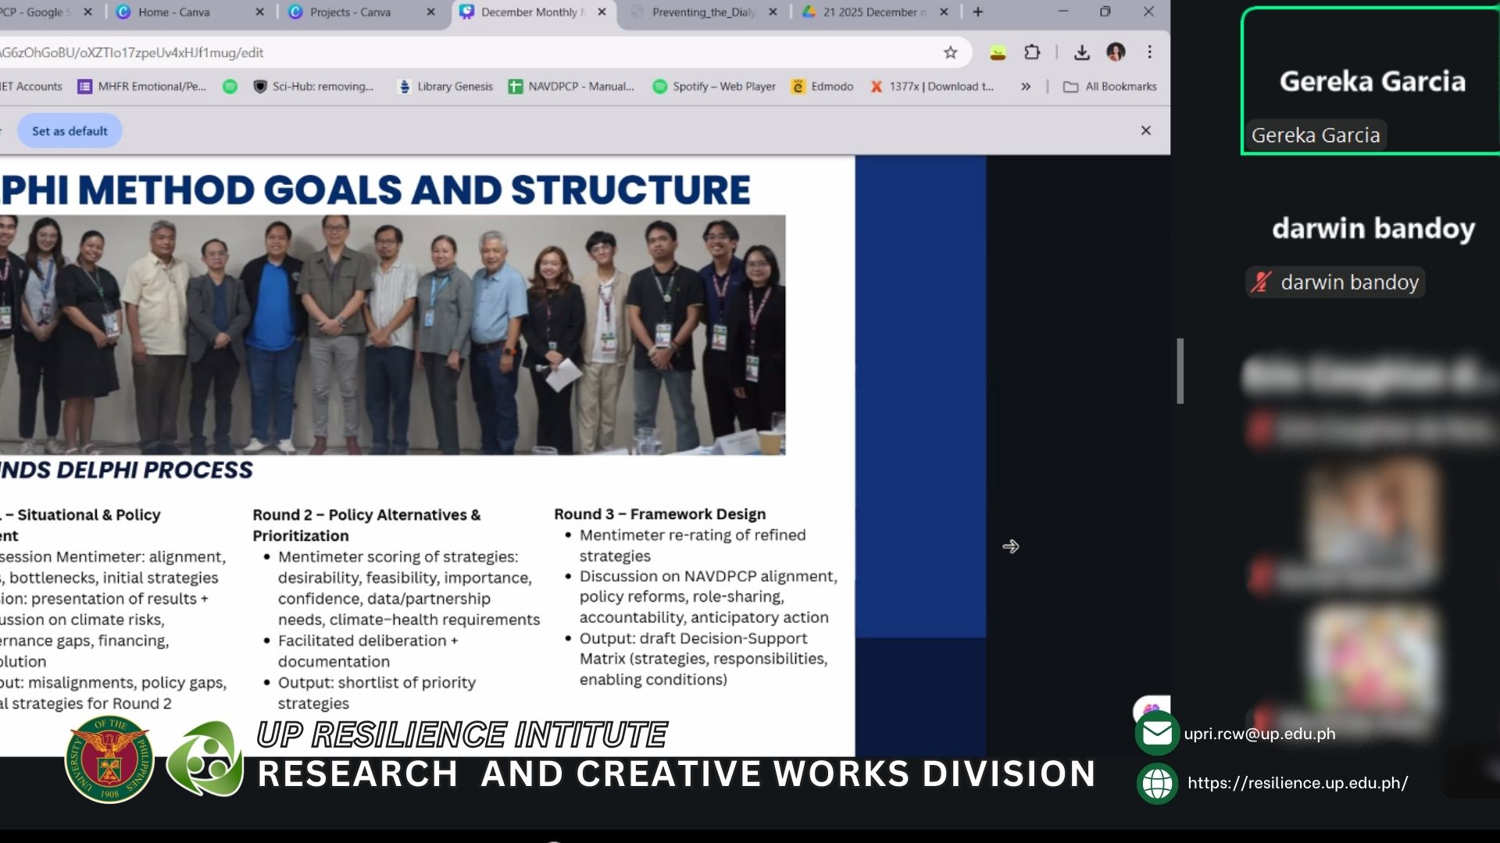Open the Spotify – Web Player bookmark
This screenshot has width=1500, height=843.
[x=713, y=87]
